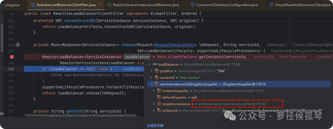Close the ReactiveLoadBalancerClientFilter.java tab
Screen dimensions: 333x129
[x=100, y=5]
